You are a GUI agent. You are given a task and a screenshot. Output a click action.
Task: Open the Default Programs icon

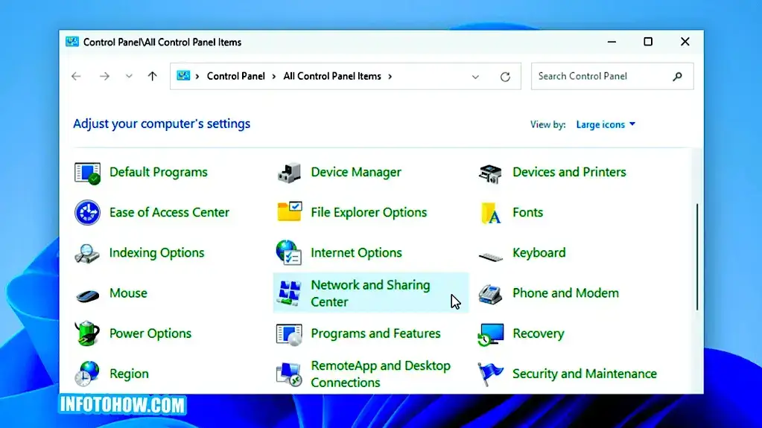pos(87,173)
